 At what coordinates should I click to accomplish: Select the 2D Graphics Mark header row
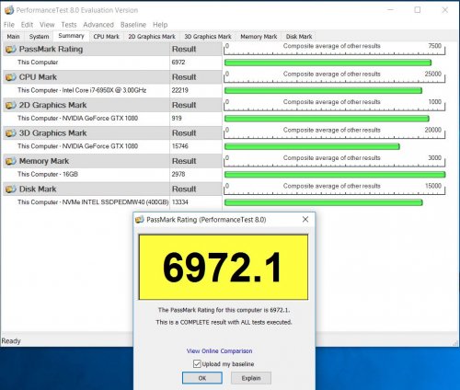tap(112, 105)
